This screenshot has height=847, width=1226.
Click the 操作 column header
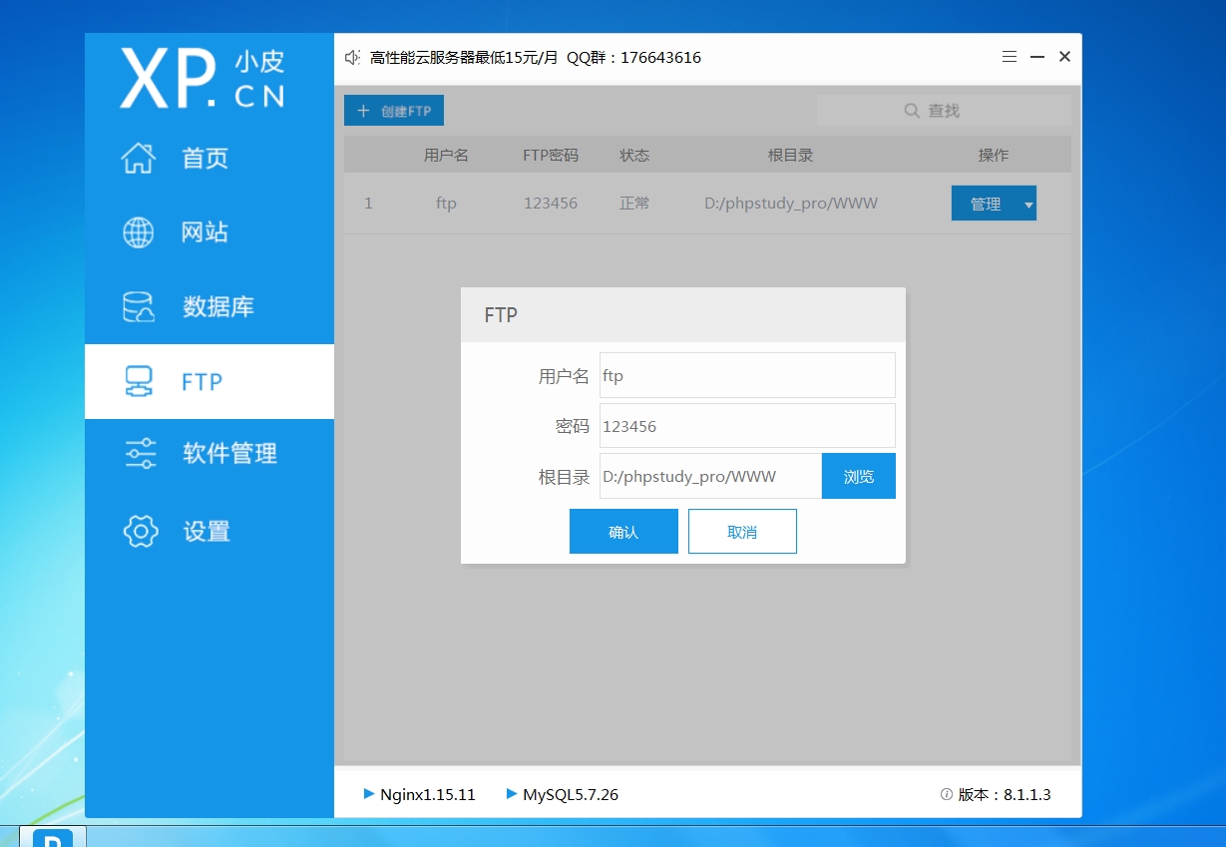point(994,155)
